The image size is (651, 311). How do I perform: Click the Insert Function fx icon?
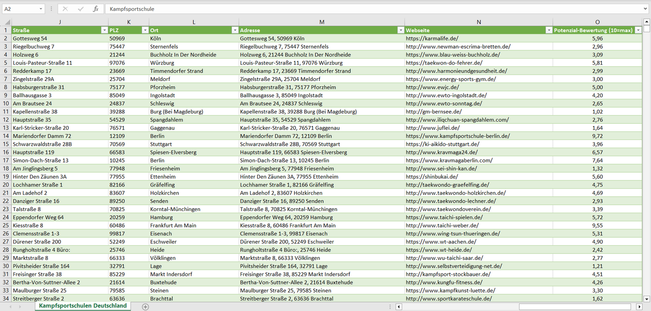click(x=96, y=9)
